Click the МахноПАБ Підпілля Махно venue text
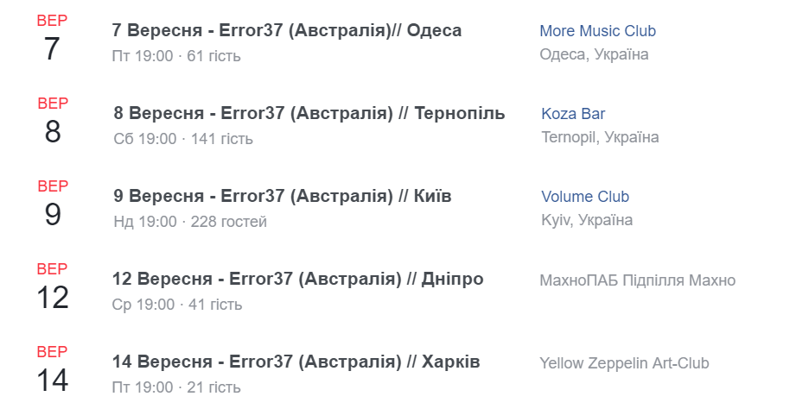The image size is (796, 409). [637, 280]
